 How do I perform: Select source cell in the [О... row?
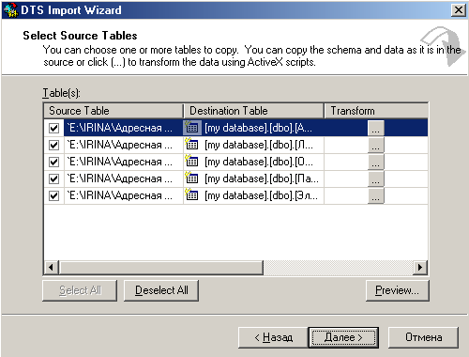[124, 162]
